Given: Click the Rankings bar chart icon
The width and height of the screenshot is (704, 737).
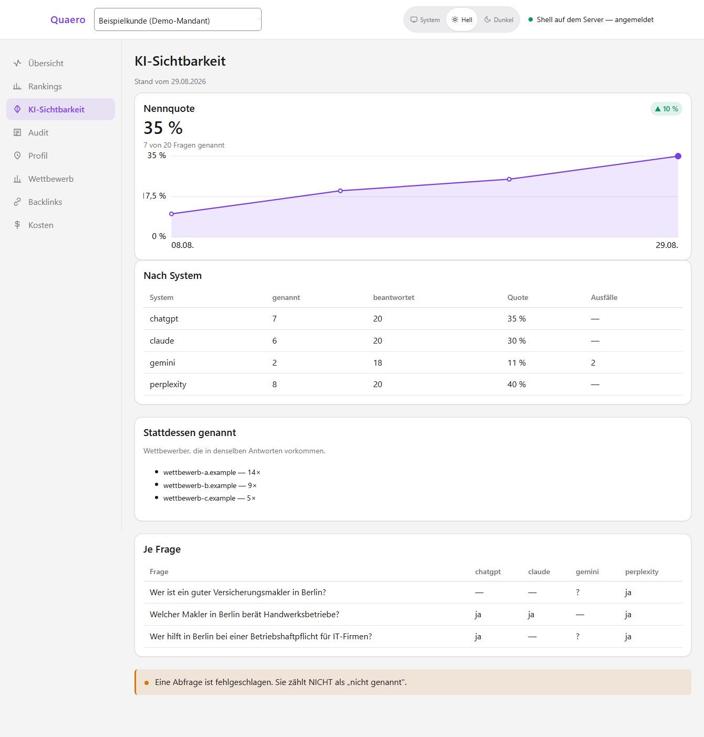Looking at the screenshot, I should coord(17,86).
